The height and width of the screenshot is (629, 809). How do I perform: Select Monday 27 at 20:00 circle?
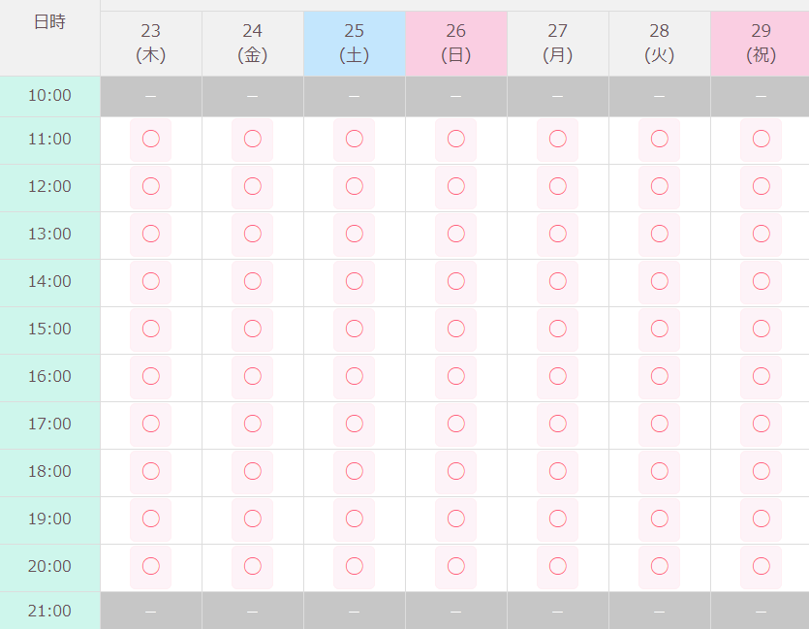(557, 566)
